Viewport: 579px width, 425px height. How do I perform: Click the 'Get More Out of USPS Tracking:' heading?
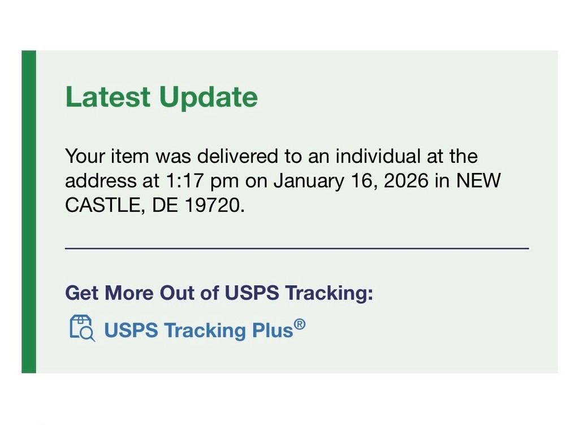point(219,293)
